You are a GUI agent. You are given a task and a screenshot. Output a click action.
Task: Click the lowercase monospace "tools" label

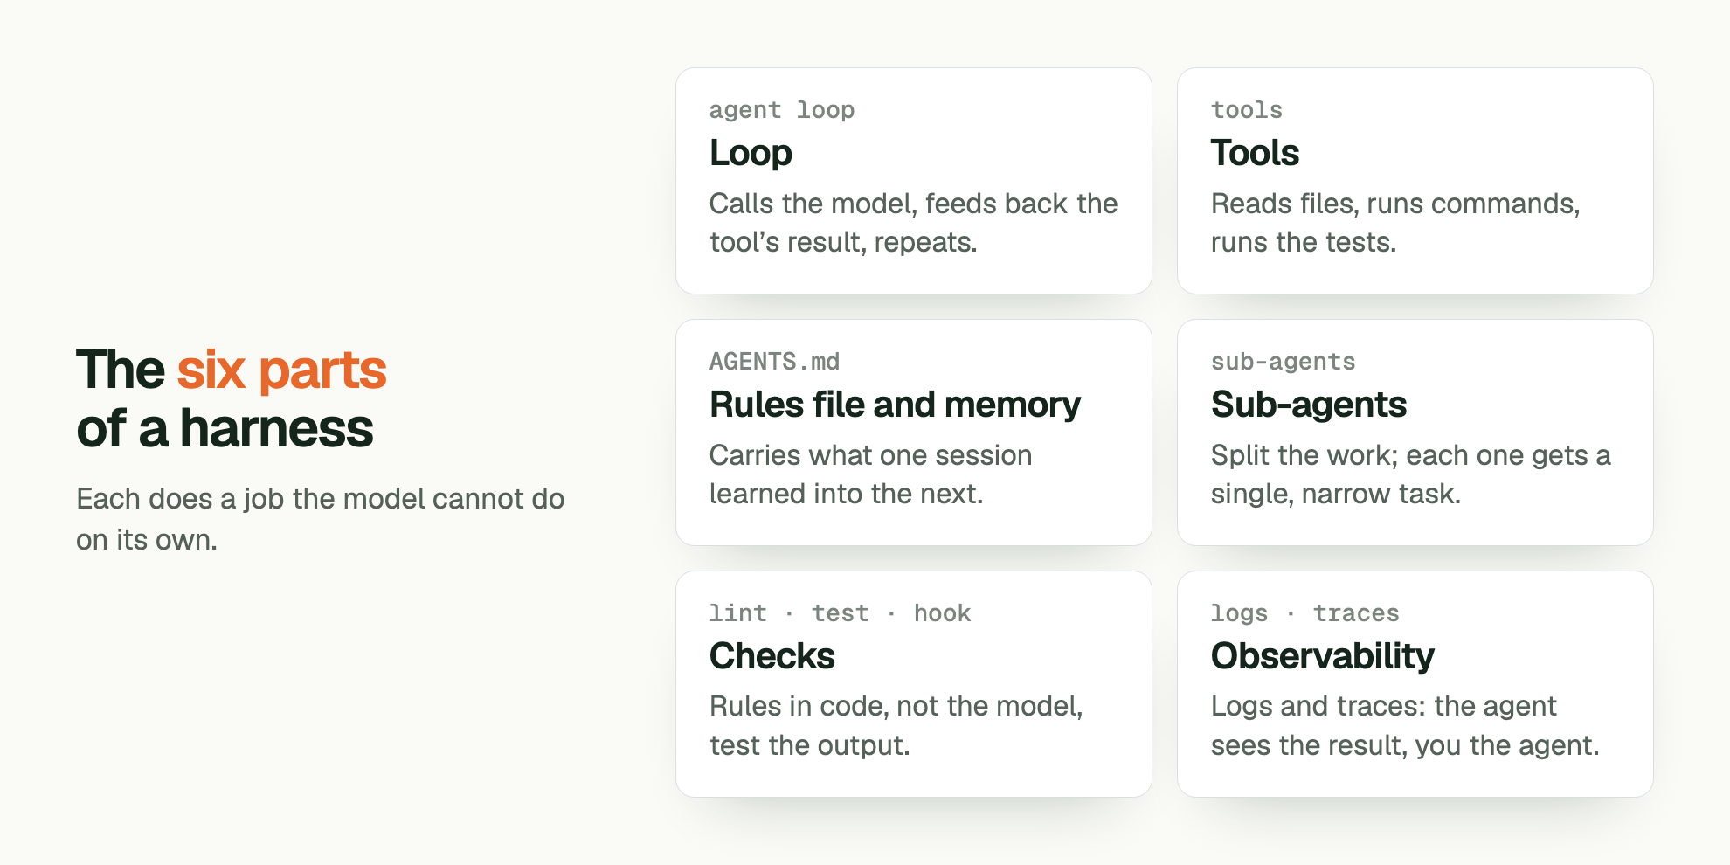(1247, 110)
